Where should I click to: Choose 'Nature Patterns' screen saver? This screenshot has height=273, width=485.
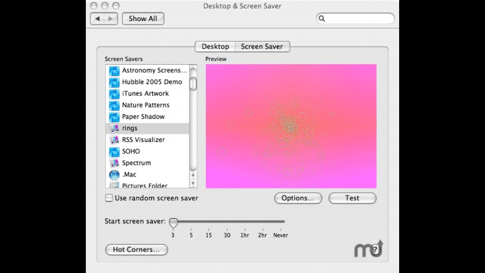147,105
